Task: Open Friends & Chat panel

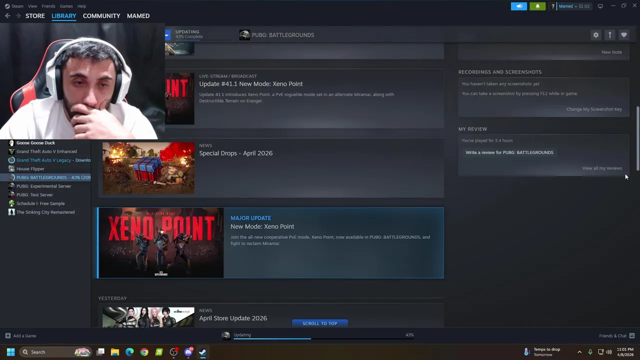Action: tap(616, 336)
